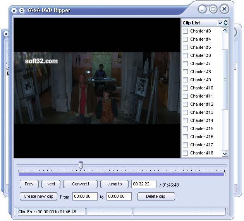Check the Chapter #9 checkbox
The width and height of the screenshot is (244, 221).
185,80
